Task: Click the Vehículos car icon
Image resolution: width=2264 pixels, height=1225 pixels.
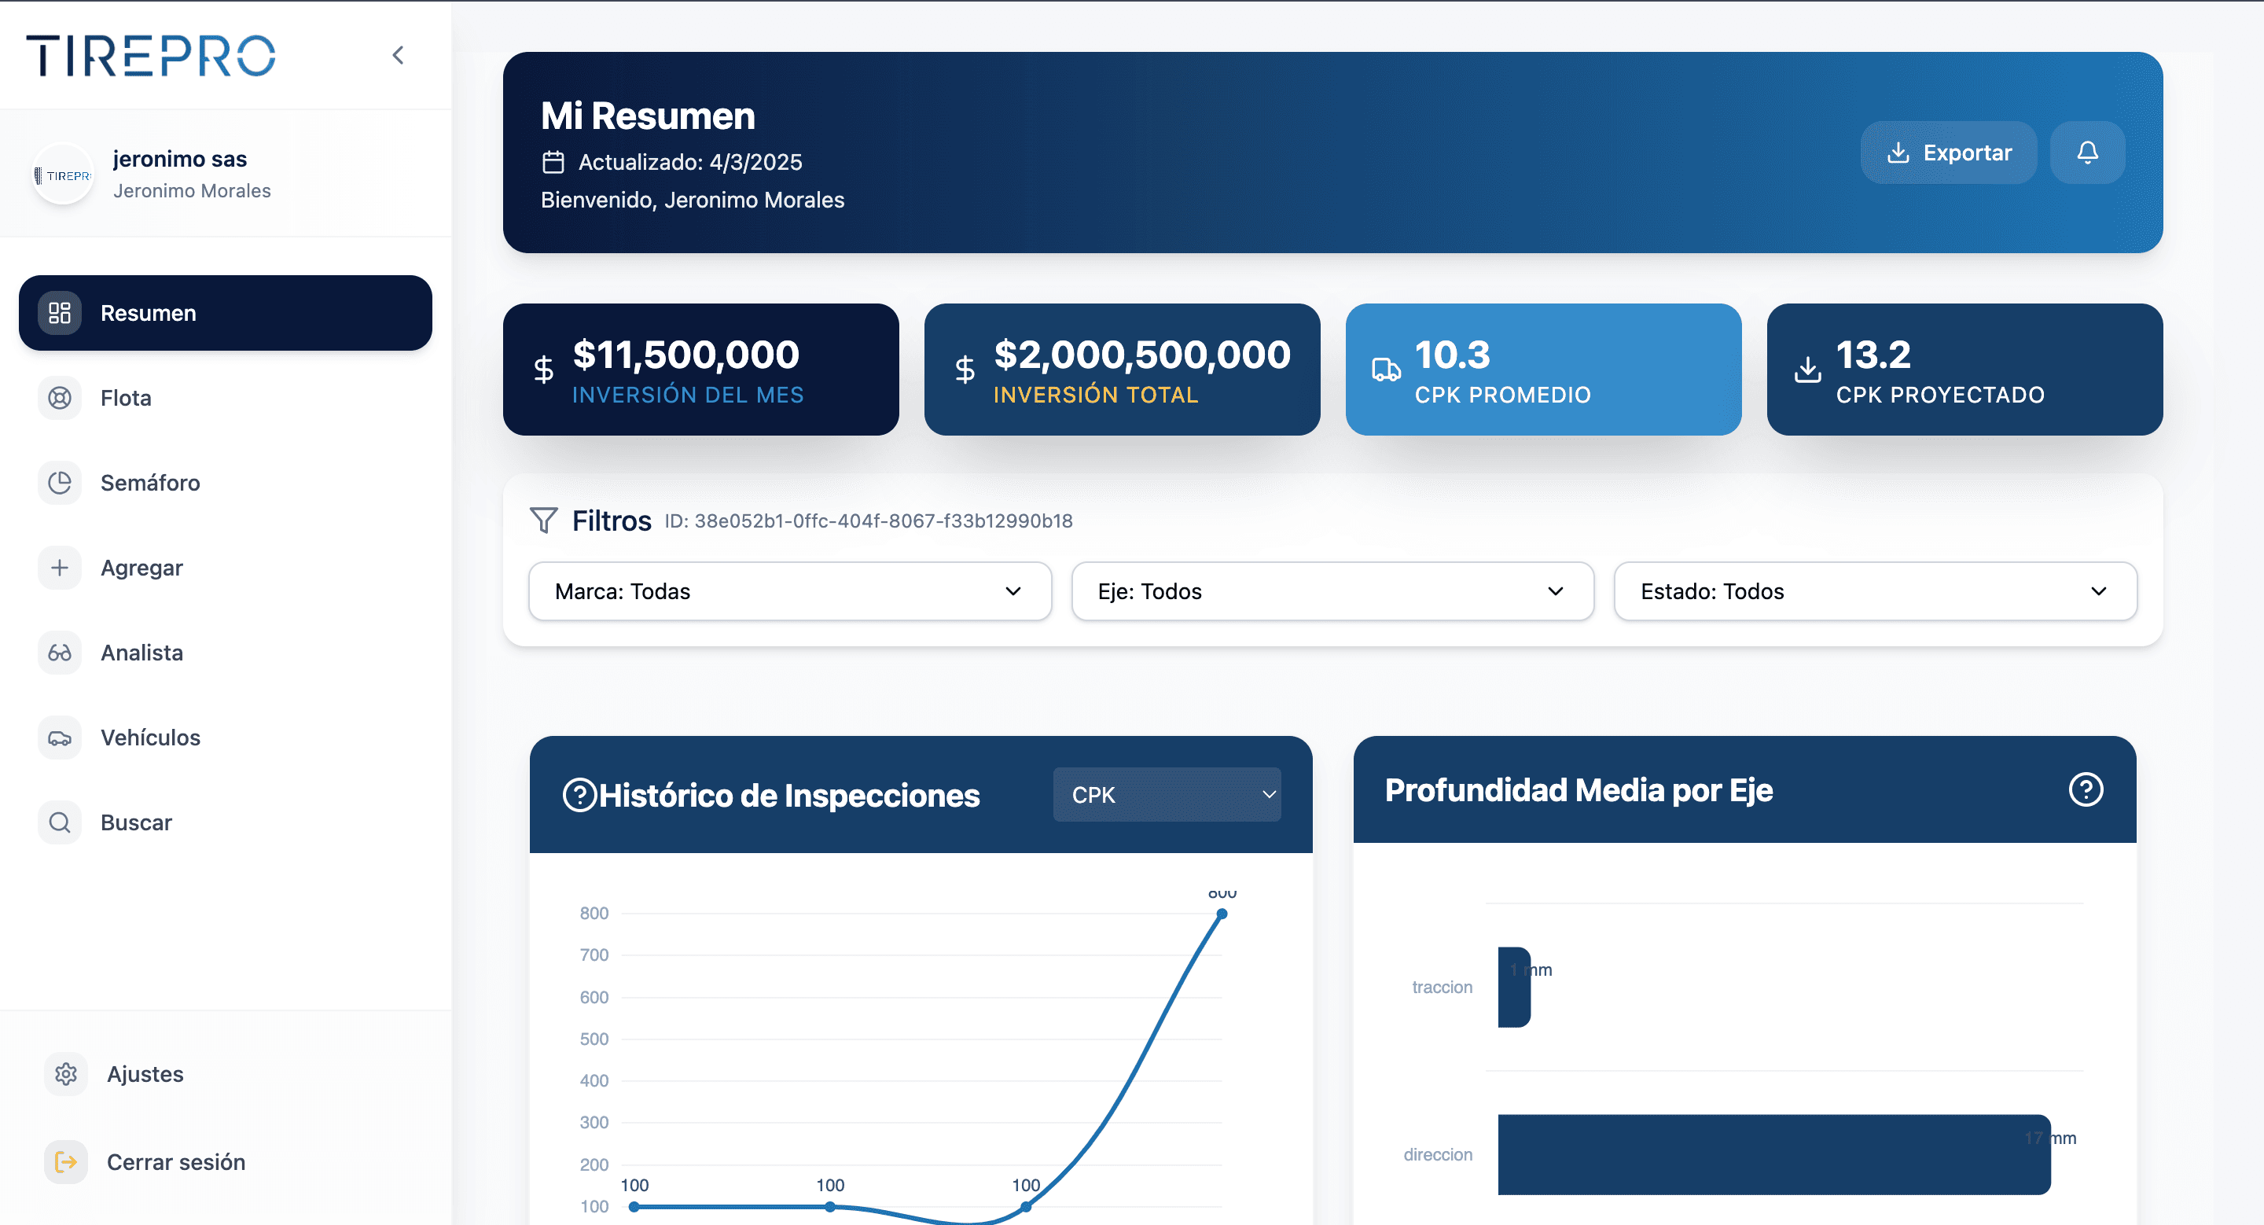Action: (x=60, y=738)
